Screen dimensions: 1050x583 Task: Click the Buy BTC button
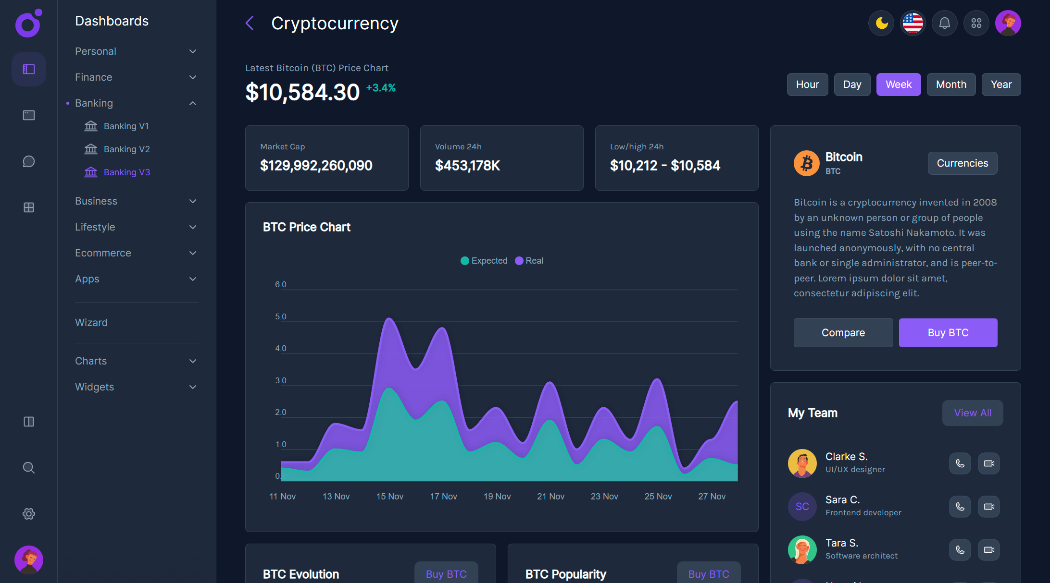948,332
